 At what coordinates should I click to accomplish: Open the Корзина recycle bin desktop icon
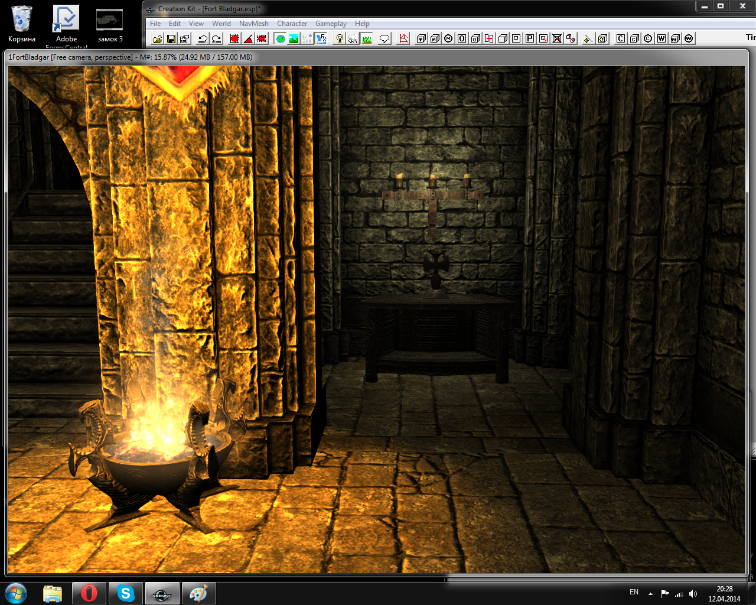tap(22, 24)
